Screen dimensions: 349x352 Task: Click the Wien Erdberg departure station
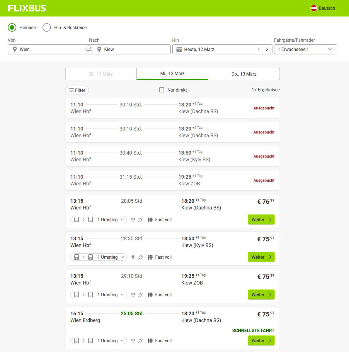click(85, 320)
